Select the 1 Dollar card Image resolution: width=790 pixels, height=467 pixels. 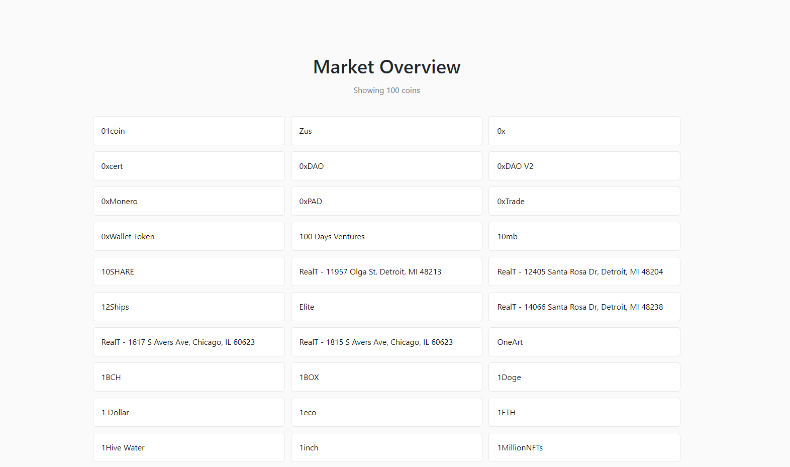[189, 412]
